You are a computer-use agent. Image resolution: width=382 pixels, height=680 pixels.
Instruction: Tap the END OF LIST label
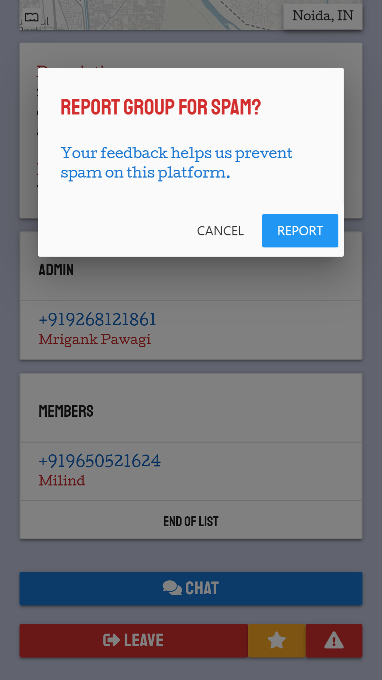[191, 522]
